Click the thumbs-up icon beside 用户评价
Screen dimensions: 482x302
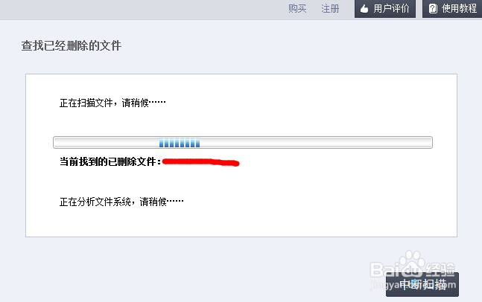(x=364, y=9)
